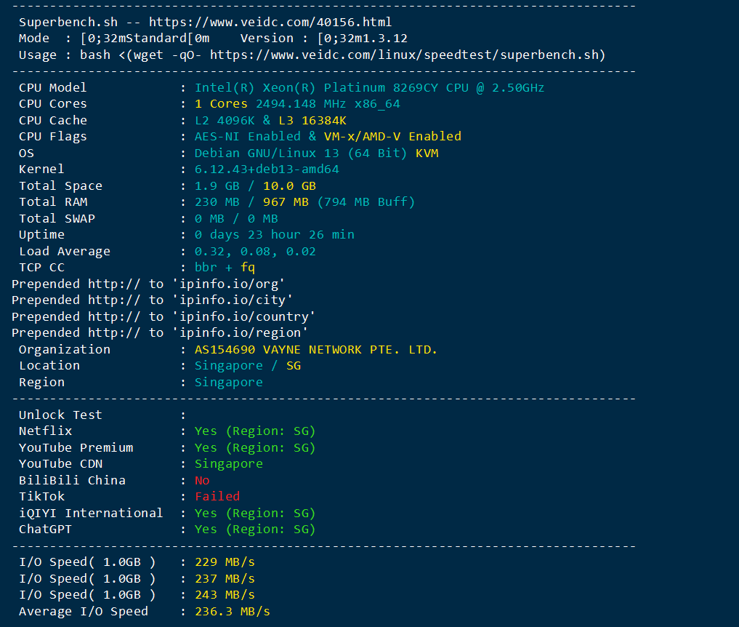Image resolution: width=739 pixels, height=627 pixels.
Task: Click the TCP CC 'bbr + fq' value
Action: 225,268
